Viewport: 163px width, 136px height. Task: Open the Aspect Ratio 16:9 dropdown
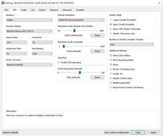(17, 42)
